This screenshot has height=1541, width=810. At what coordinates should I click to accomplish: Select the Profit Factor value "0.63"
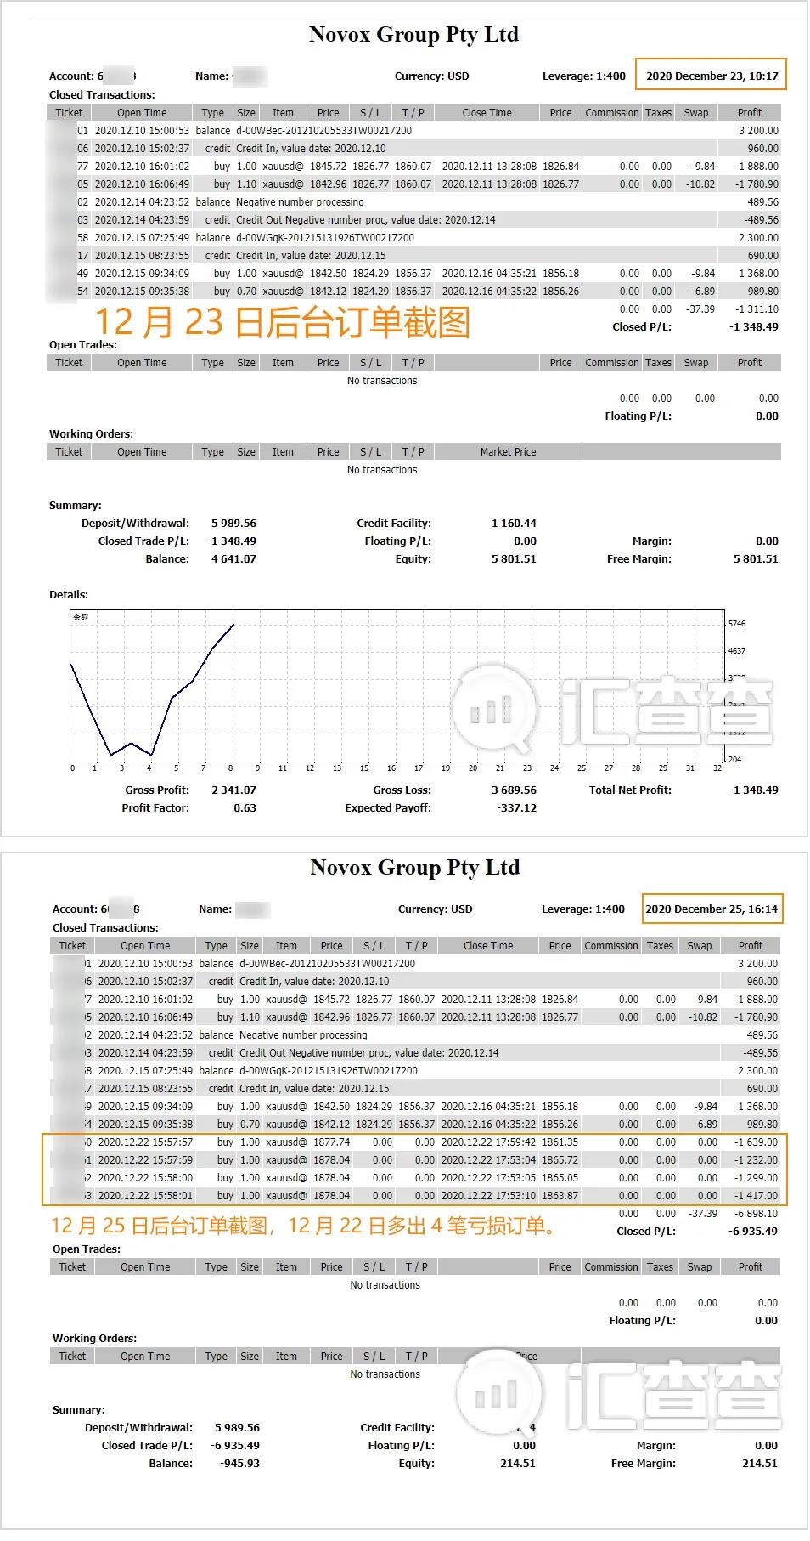(x=245, y=807)
